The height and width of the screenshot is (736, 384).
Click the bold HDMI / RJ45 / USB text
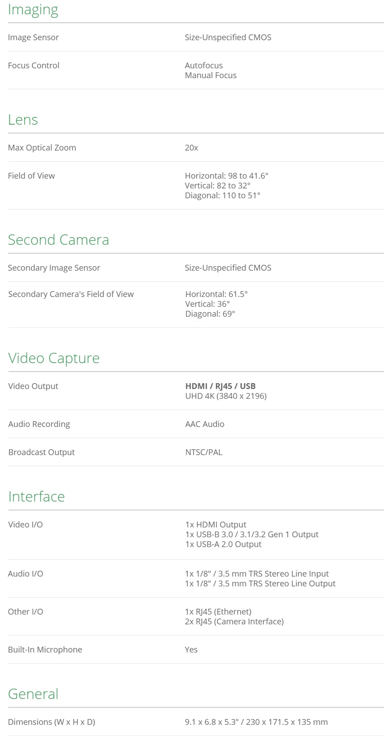(220, 386)
